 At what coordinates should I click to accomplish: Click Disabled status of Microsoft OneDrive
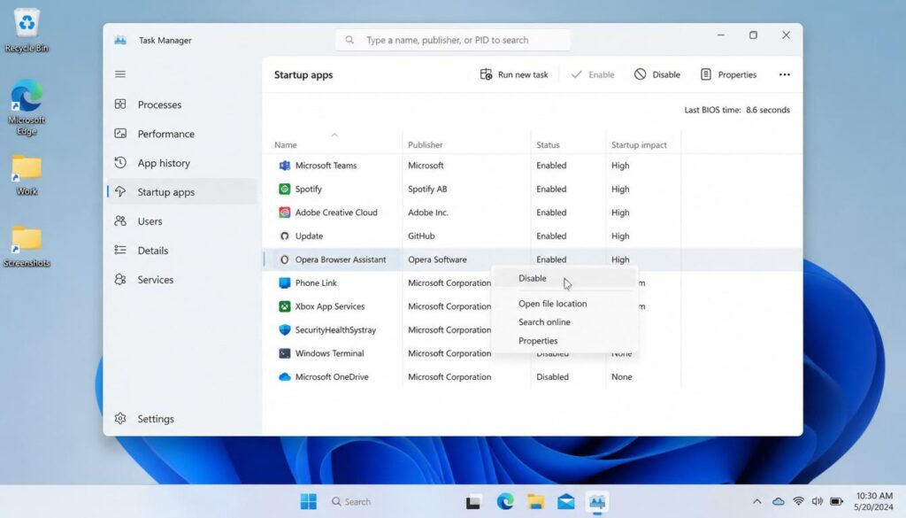coord(552,377)
